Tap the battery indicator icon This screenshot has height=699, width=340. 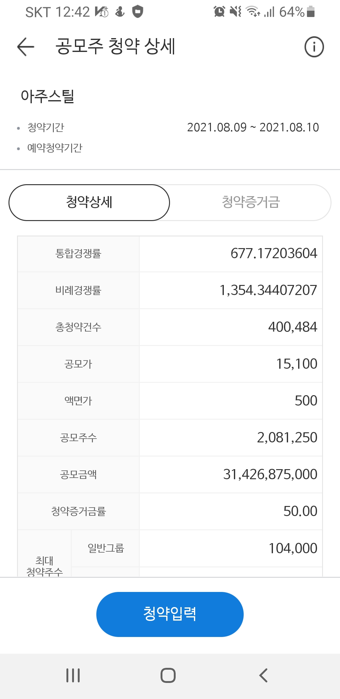(x=311, y=12)
